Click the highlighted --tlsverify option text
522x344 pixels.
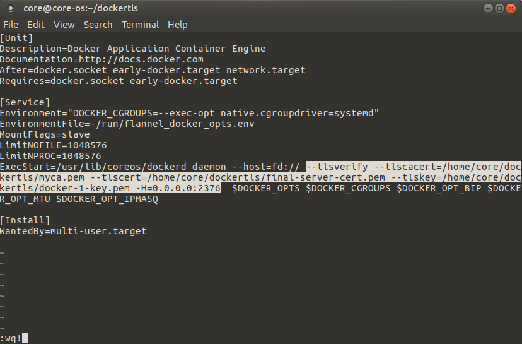(x=337, y=167)
